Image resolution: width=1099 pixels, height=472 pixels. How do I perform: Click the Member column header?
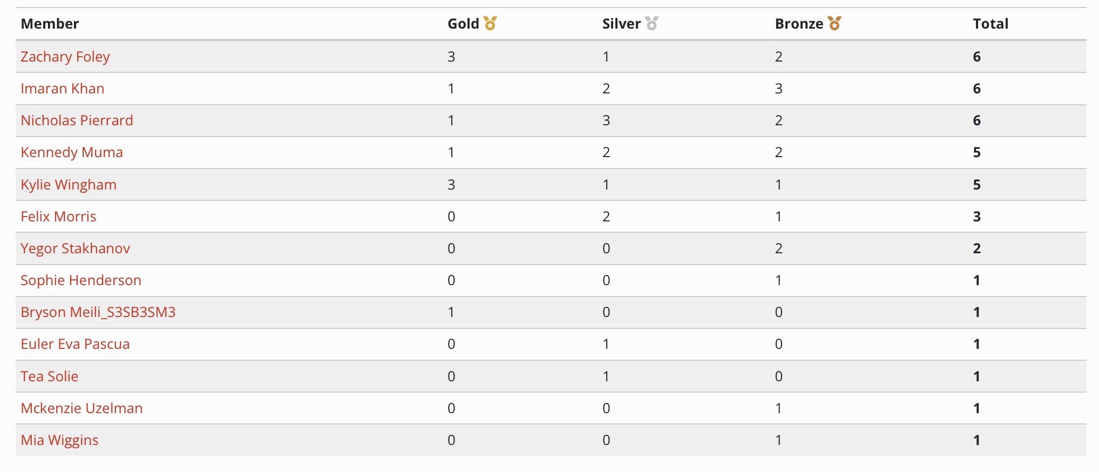(50, 24)
